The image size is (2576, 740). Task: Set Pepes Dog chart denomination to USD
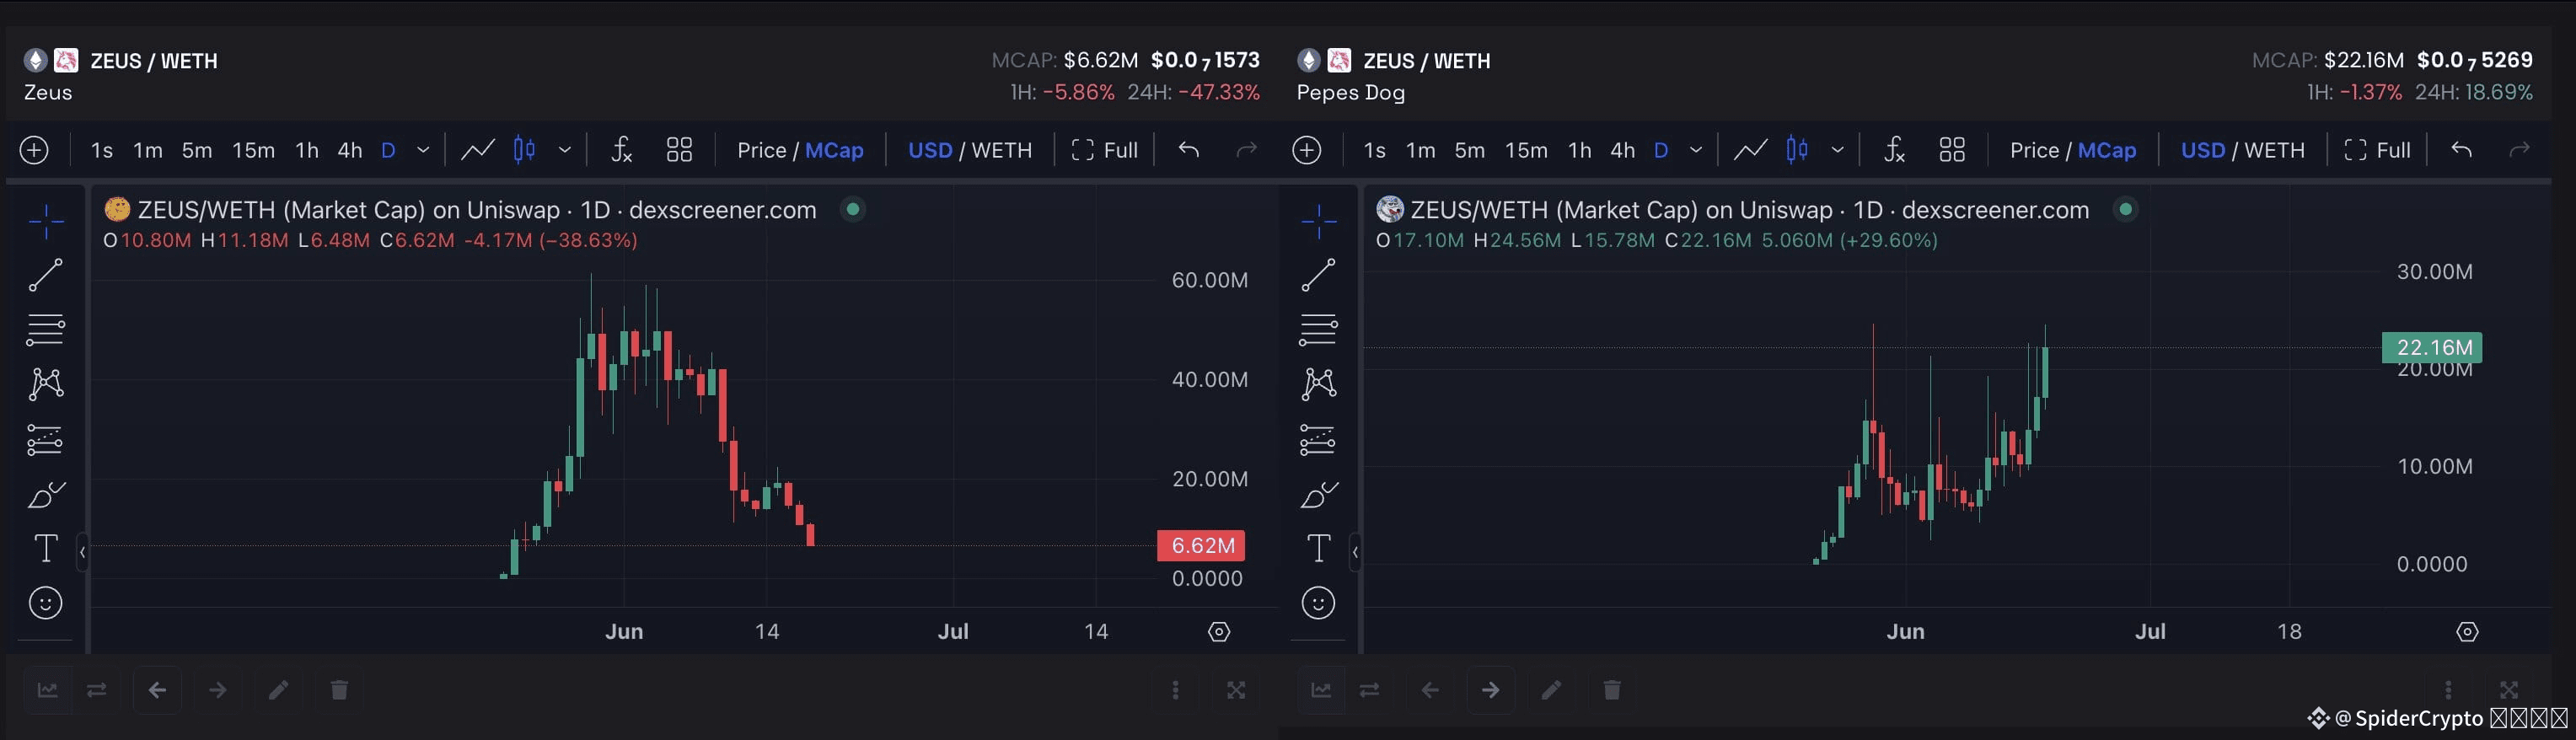point(2203,150)
